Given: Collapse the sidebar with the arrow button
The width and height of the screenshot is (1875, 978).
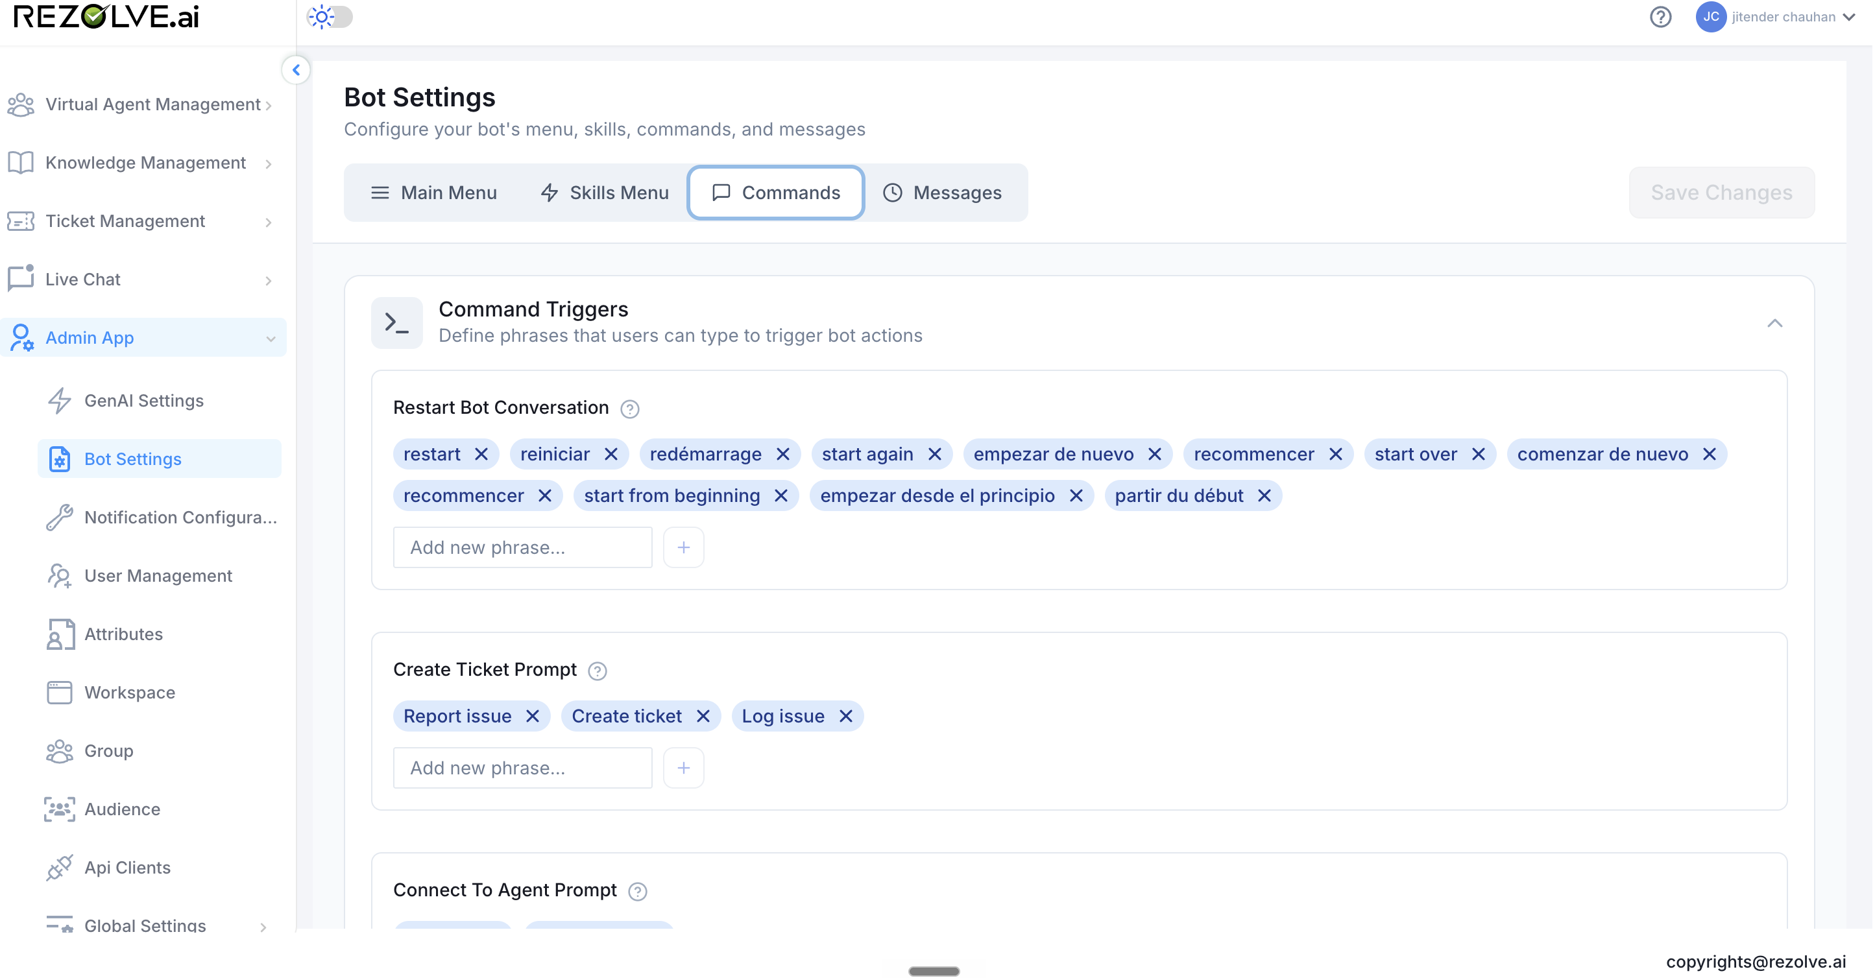Looking at the screenshot, I should pyautogui.click(x=295, y=70).
